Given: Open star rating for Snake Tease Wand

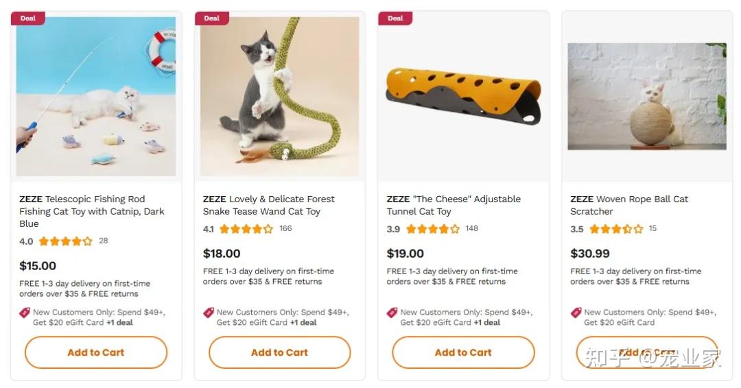Looking at the screenshot, I should (x=246, y=229).
